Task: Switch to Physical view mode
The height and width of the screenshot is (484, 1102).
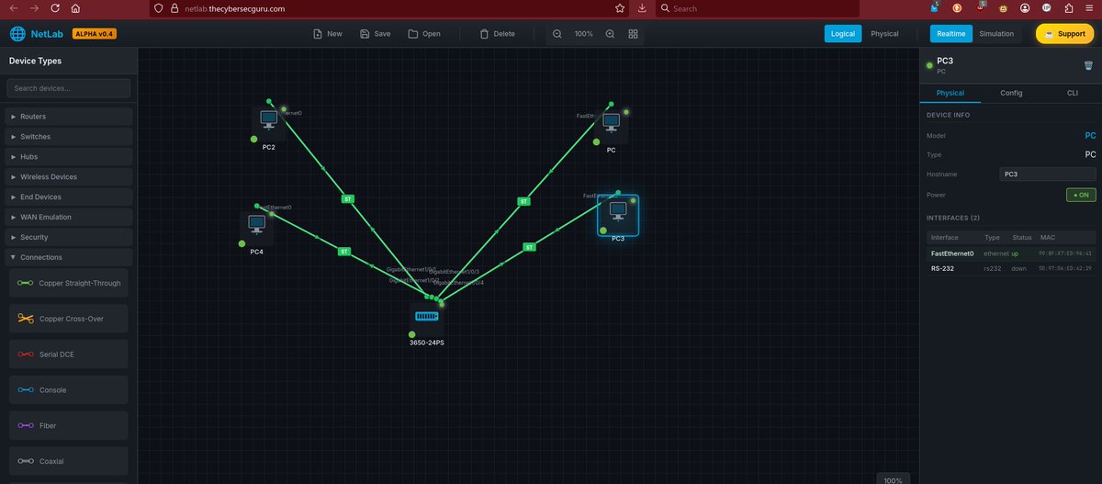Action: point(884,34)
